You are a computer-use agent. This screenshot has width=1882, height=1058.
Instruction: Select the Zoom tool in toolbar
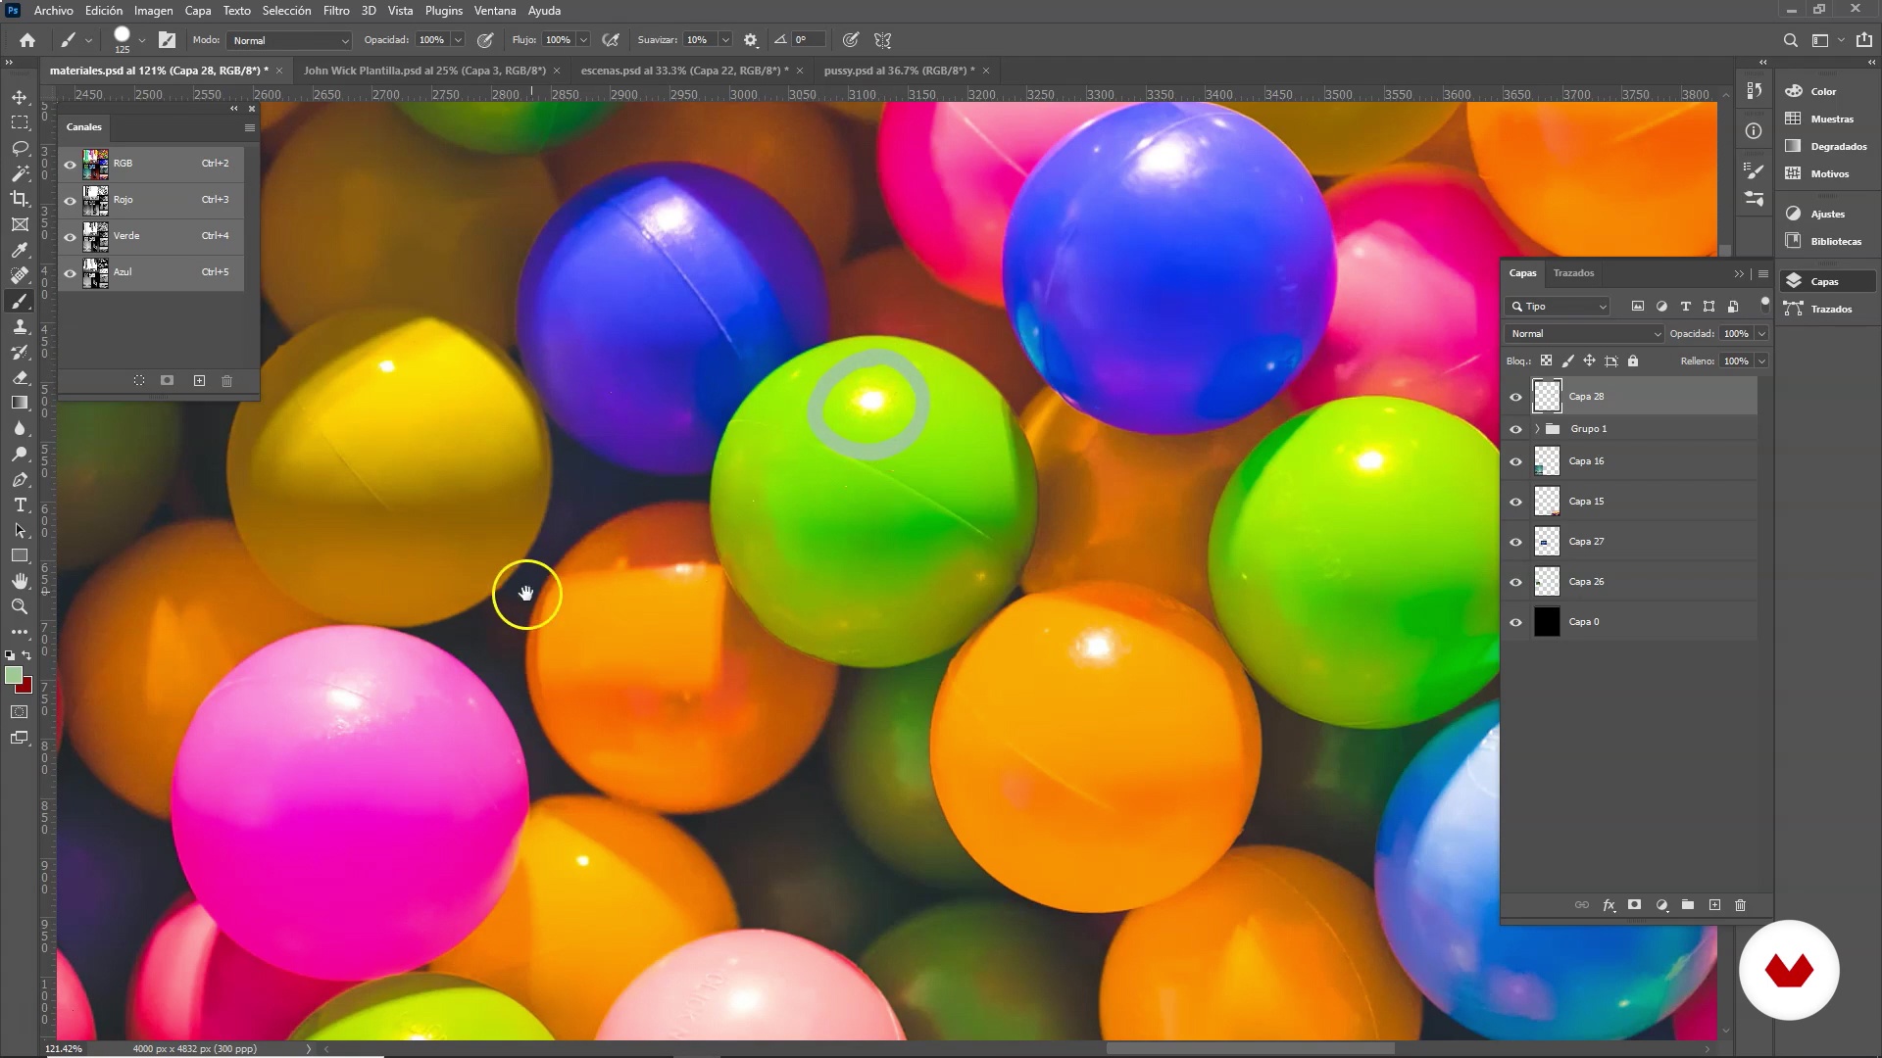click(20, 606)
